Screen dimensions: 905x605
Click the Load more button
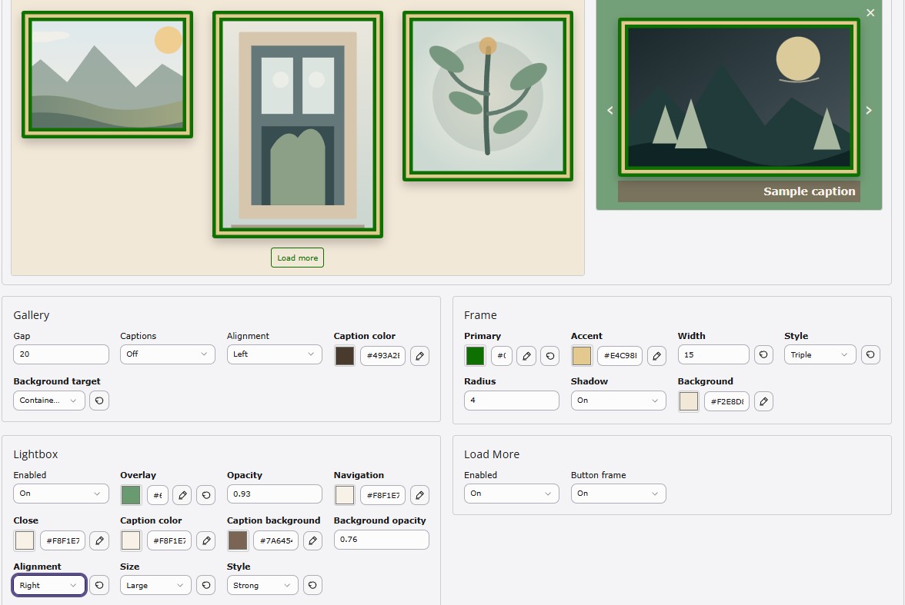pos(297,258)
